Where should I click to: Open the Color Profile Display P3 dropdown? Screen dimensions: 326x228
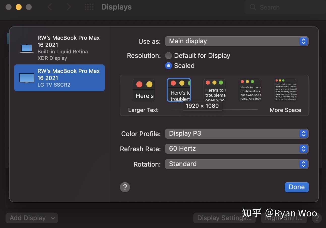coord(237,134)
